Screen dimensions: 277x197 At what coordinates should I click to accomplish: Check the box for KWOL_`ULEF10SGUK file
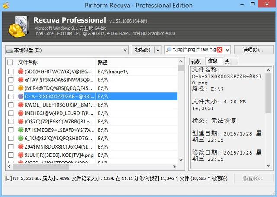point(11,105)
